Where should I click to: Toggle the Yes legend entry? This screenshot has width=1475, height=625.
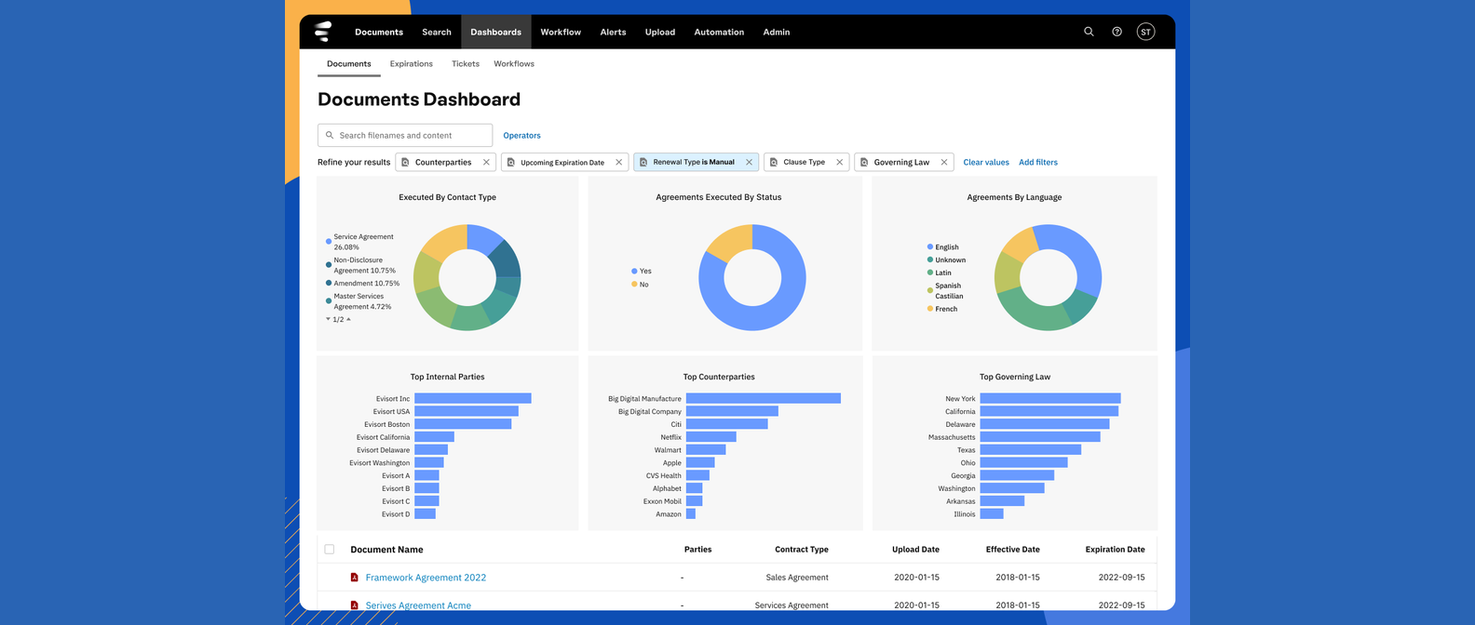point(642,271)
